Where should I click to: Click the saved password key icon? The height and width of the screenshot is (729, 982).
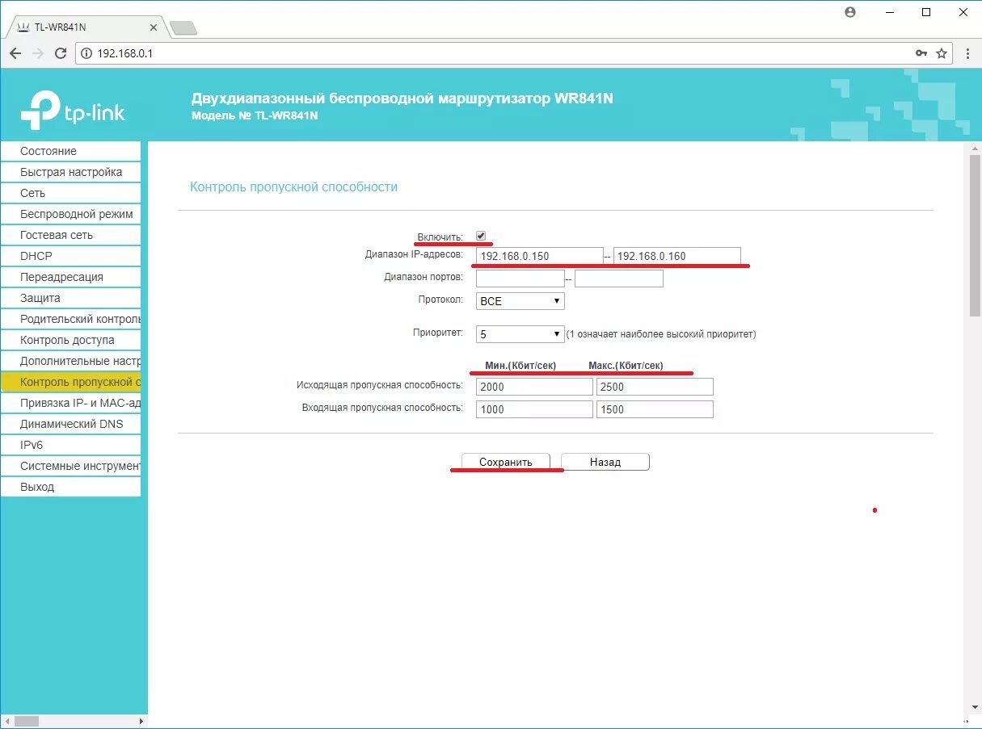pyautogui.click(x=921, y=53)
